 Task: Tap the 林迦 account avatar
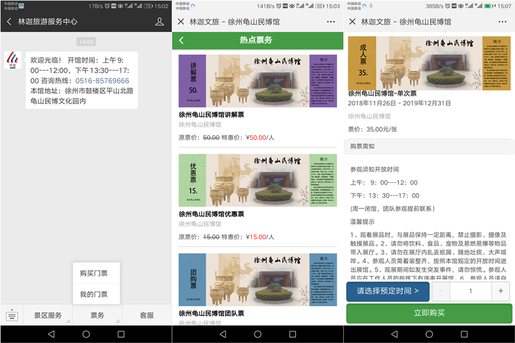(12, 59)
